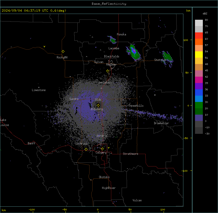Pick the bright green 20-30 dBZ swatch
Viewport: 218px width, 213px height.
[x=199, y=105]
